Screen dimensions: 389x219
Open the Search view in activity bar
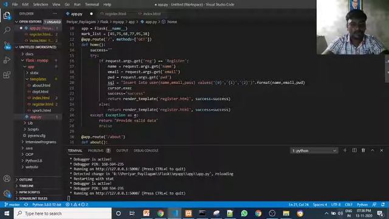tap(7, 30)
